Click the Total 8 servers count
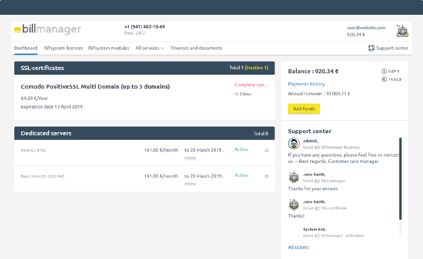 (x=261, y=134)
